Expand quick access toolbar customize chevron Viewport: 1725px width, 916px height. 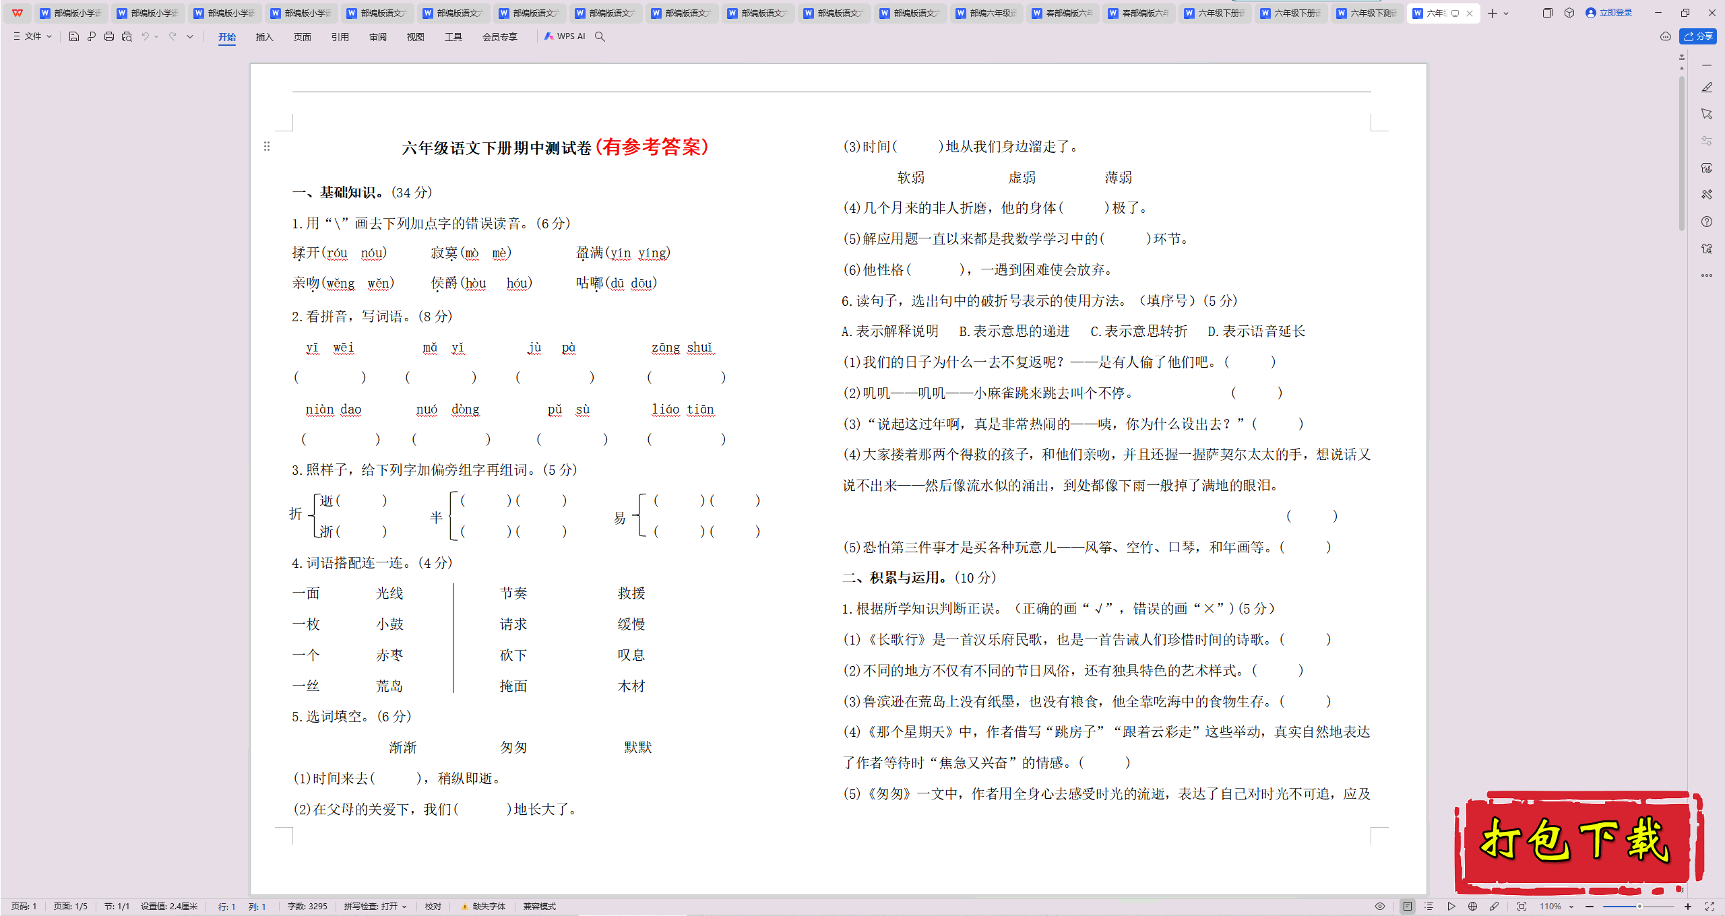[x=190, y=36]
